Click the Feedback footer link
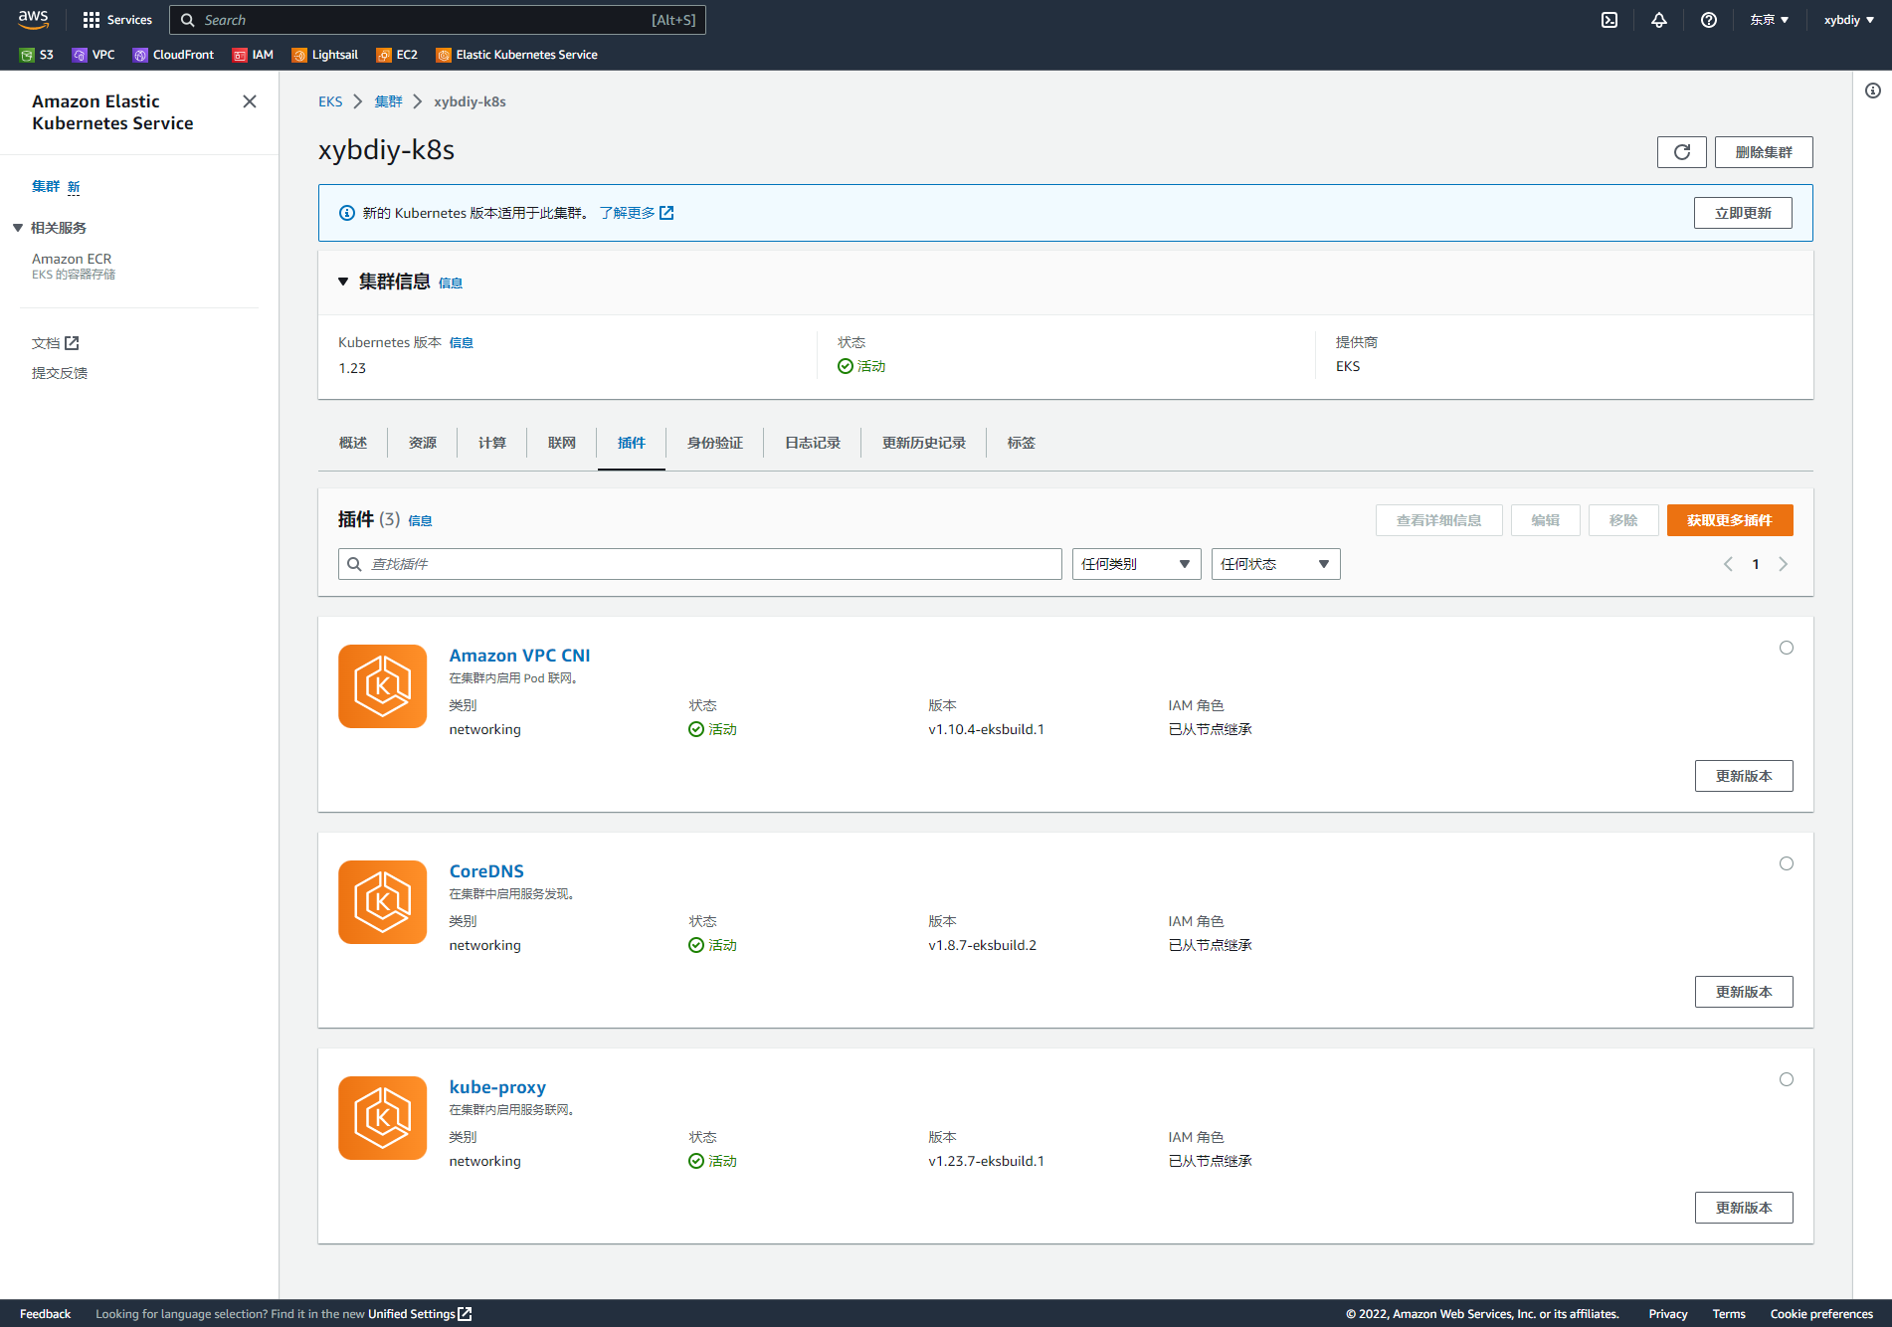This screenshot has width=1892, height=1327. 46,1314
